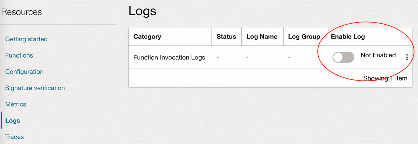Viewport: 418px width, 144px height.
Task: Open the three-dot actions menu for Function Invocation Logs
Action: tap(407, 58)
